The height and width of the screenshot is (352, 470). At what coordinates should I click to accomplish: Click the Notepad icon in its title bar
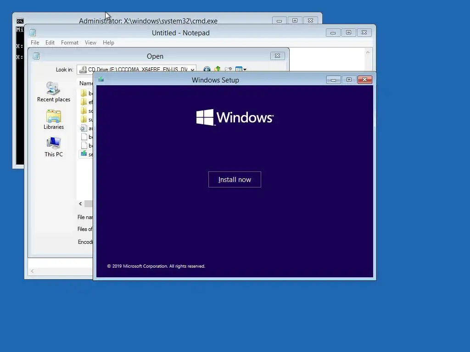(33, 33)
